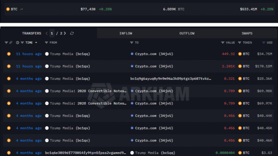Click the $533.41M holdings value
Viewport: 278px width, 156px height.
click(248, 9)
